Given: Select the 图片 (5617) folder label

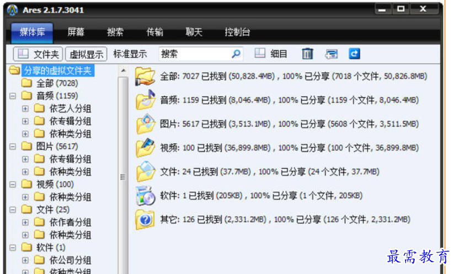Looking at the screenshot, I should point(57,147).
